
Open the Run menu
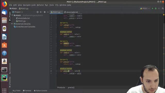click(46, 5)
